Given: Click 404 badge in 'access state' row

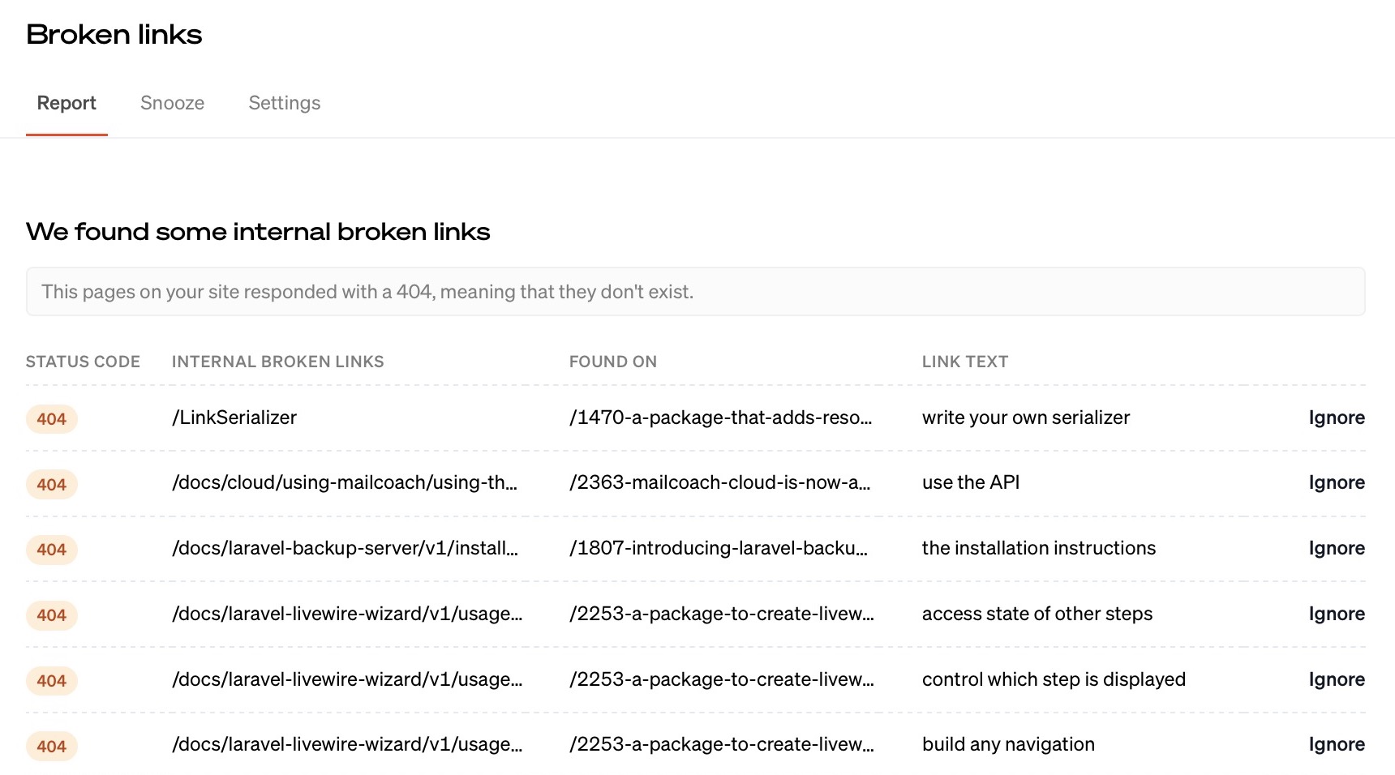Looking at the screenshot, I should point(52,615).
